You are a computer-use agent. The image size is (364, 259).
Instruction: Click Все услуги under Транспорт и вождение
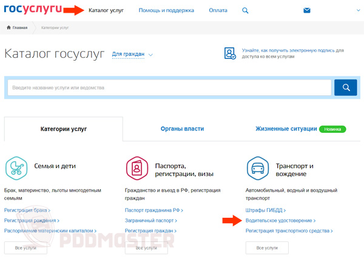coord(267,248)
